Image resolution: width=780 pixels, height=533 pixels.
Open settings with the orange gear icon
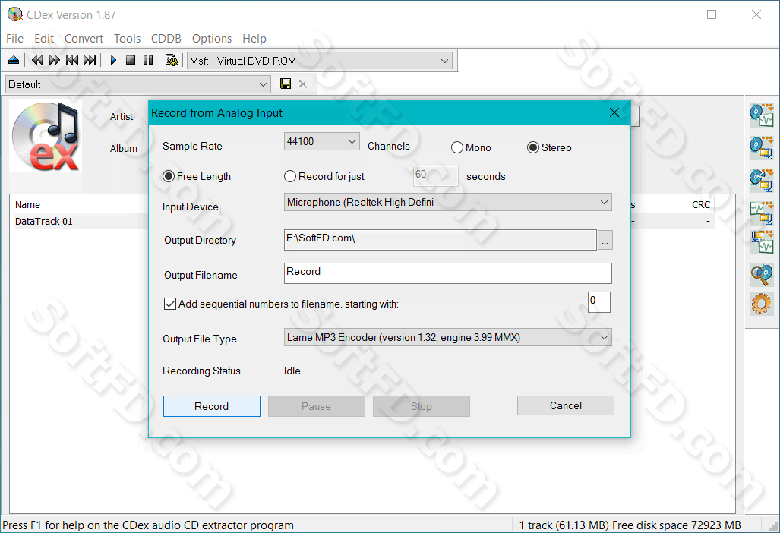tap(762, 303)
